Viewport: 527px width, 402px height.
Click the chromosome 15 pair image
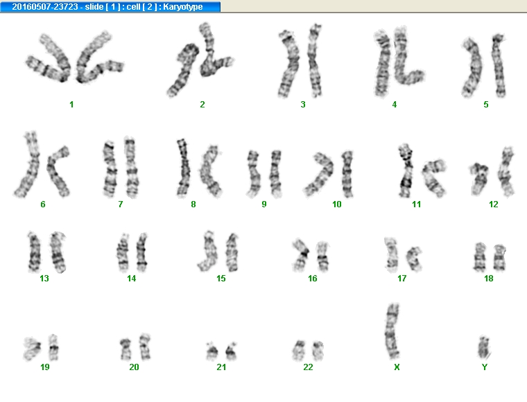point(218,251)
